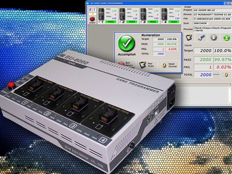
Task: Click the gray round dial icon
Action: [x=214, y=37]
